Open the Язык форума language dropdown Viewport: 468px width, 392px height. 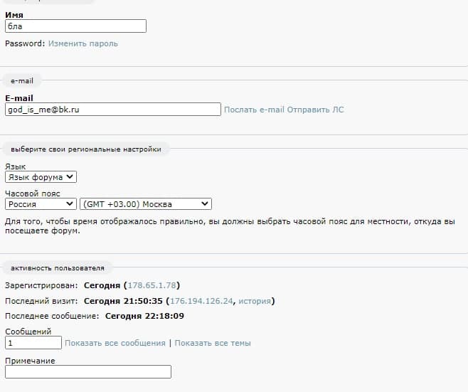pos(41,177)
